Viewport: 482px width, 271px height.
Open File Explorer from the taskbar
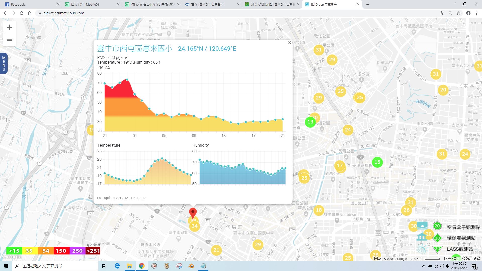point(129,266)
